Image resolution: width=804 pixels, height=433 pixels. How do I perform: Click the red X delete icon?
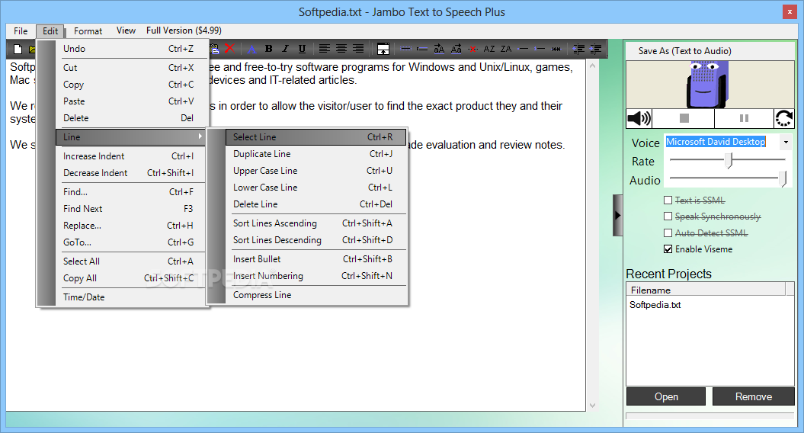tap(229, 49)
